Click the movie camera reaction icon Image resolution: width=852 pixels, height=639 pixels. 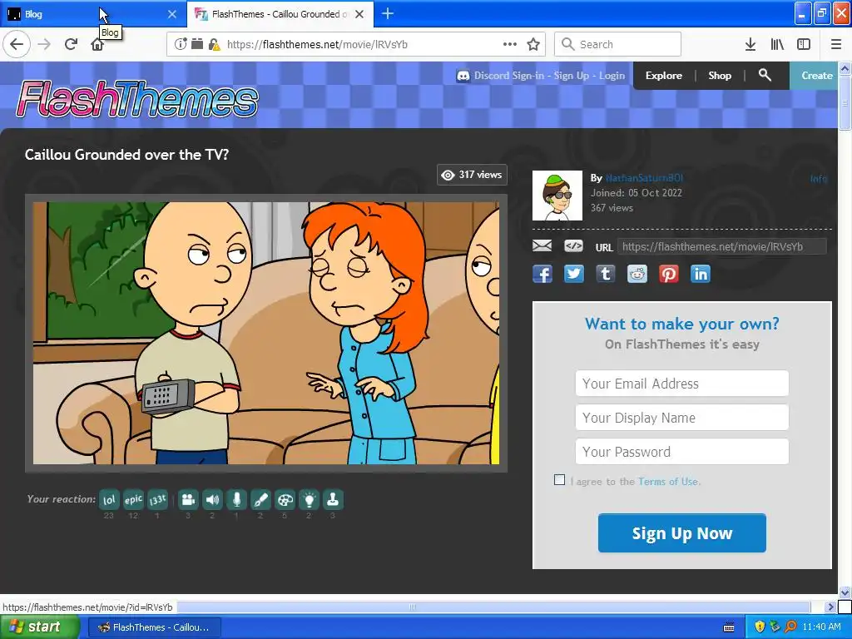tap(188, 500)
